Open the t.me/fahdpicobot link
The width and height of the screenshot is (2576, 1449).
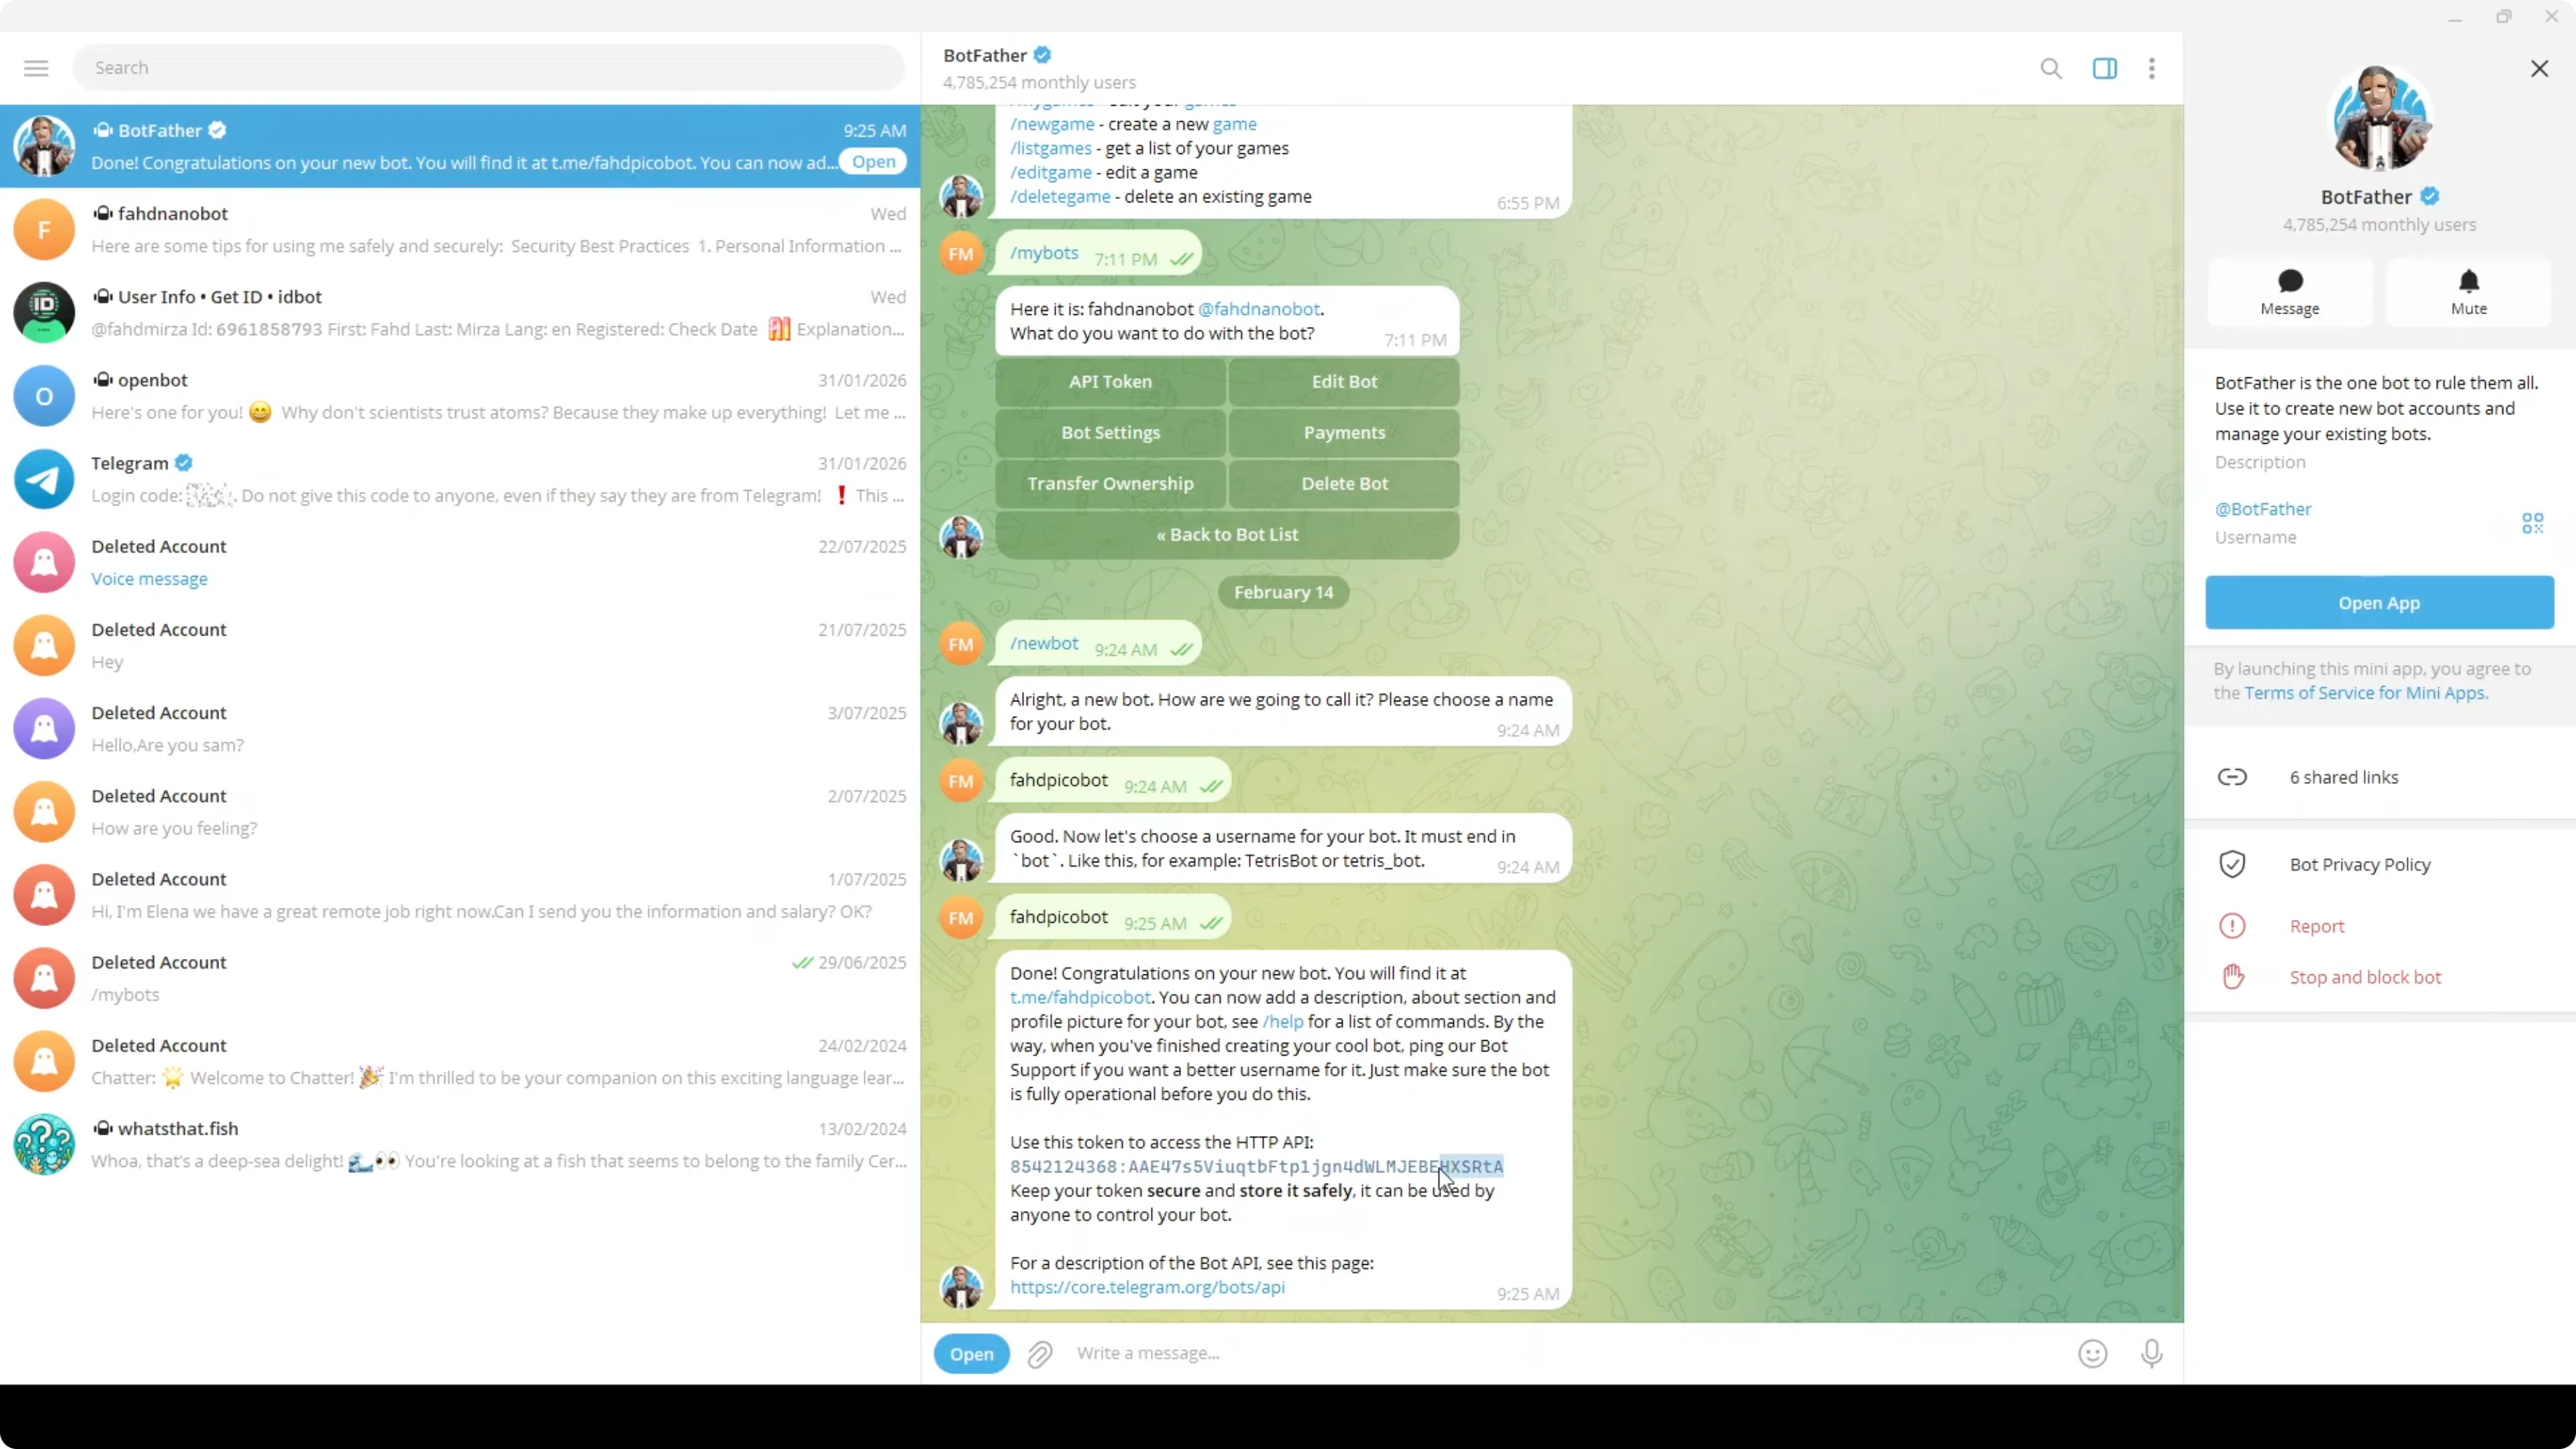1080,997
